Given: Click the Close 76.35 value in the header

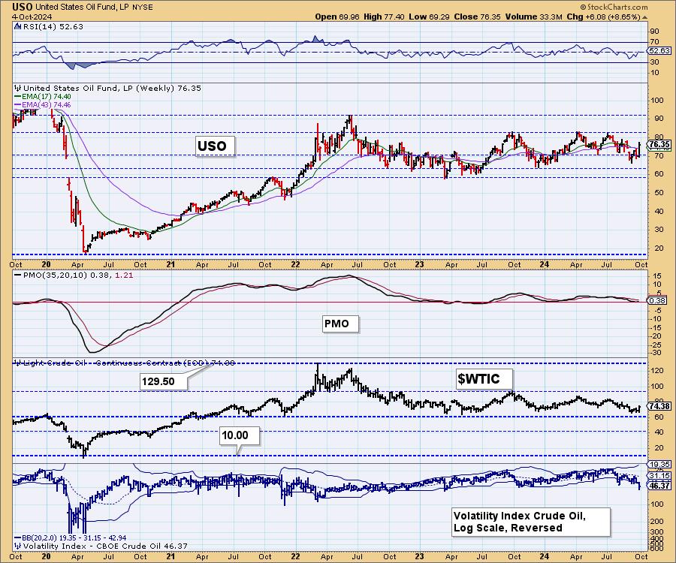Looking at the screenshot, I should pyautogui.click(x=477, y=17).
